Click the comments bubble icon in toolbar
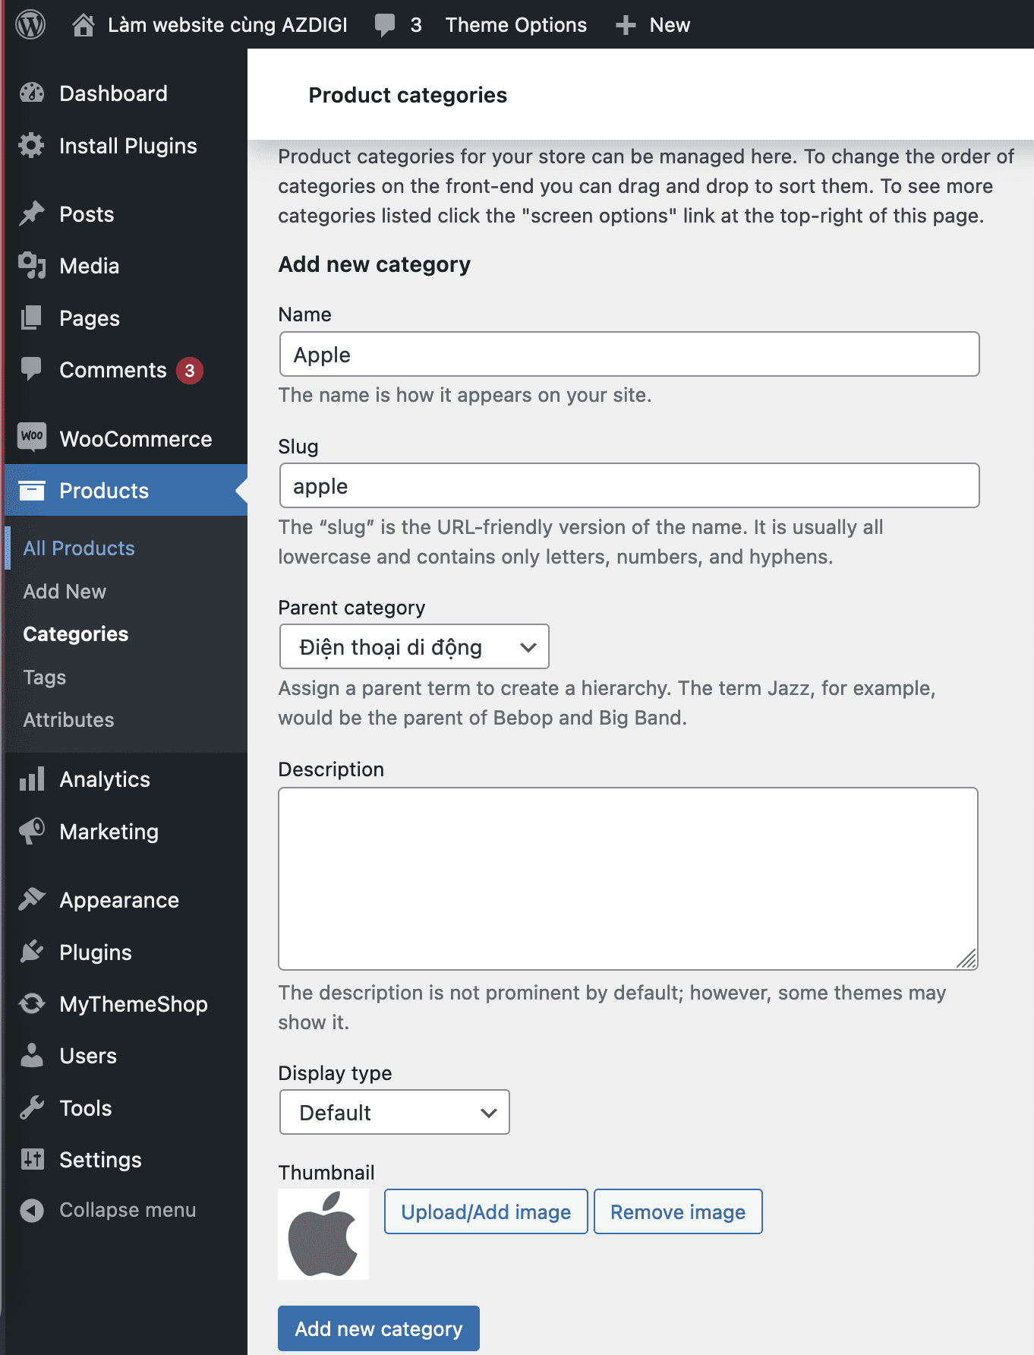The width and height of the screenshot is (1034, 1355). tap(385, 25)
